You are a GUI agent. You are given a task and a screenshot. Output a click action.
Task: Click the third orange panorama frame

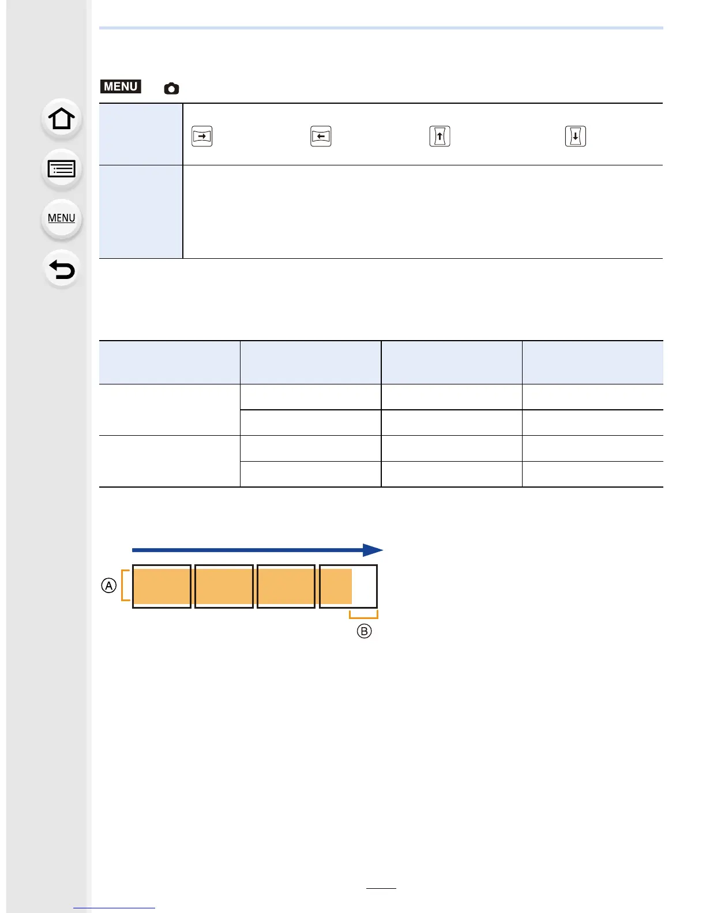pyautogui.click(x=286, y=586)
